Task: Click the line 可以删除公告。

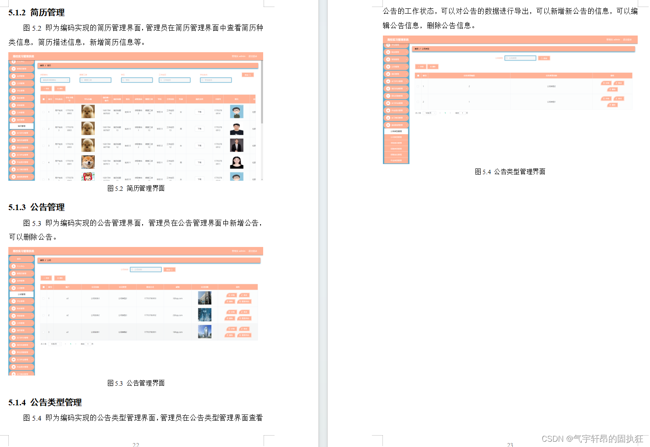Action: coord(33,237)
